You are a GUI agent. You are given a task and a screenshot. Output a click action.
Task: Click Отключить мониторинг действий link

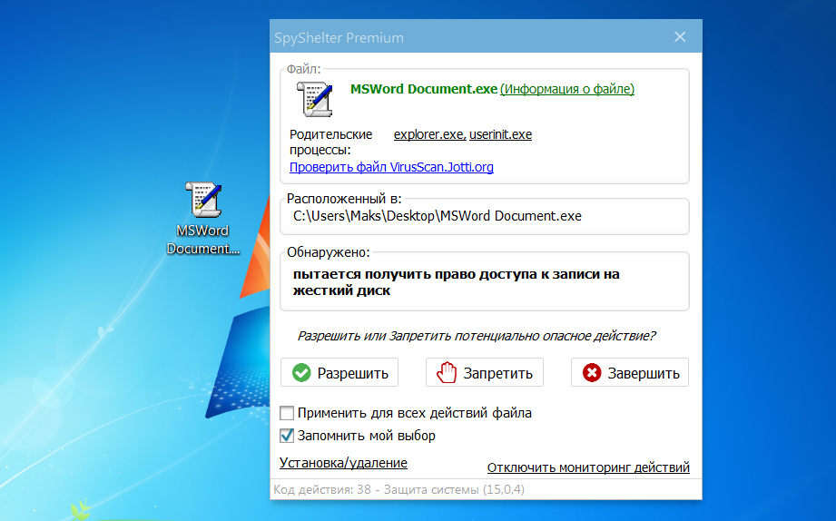[x=588, y=467]
